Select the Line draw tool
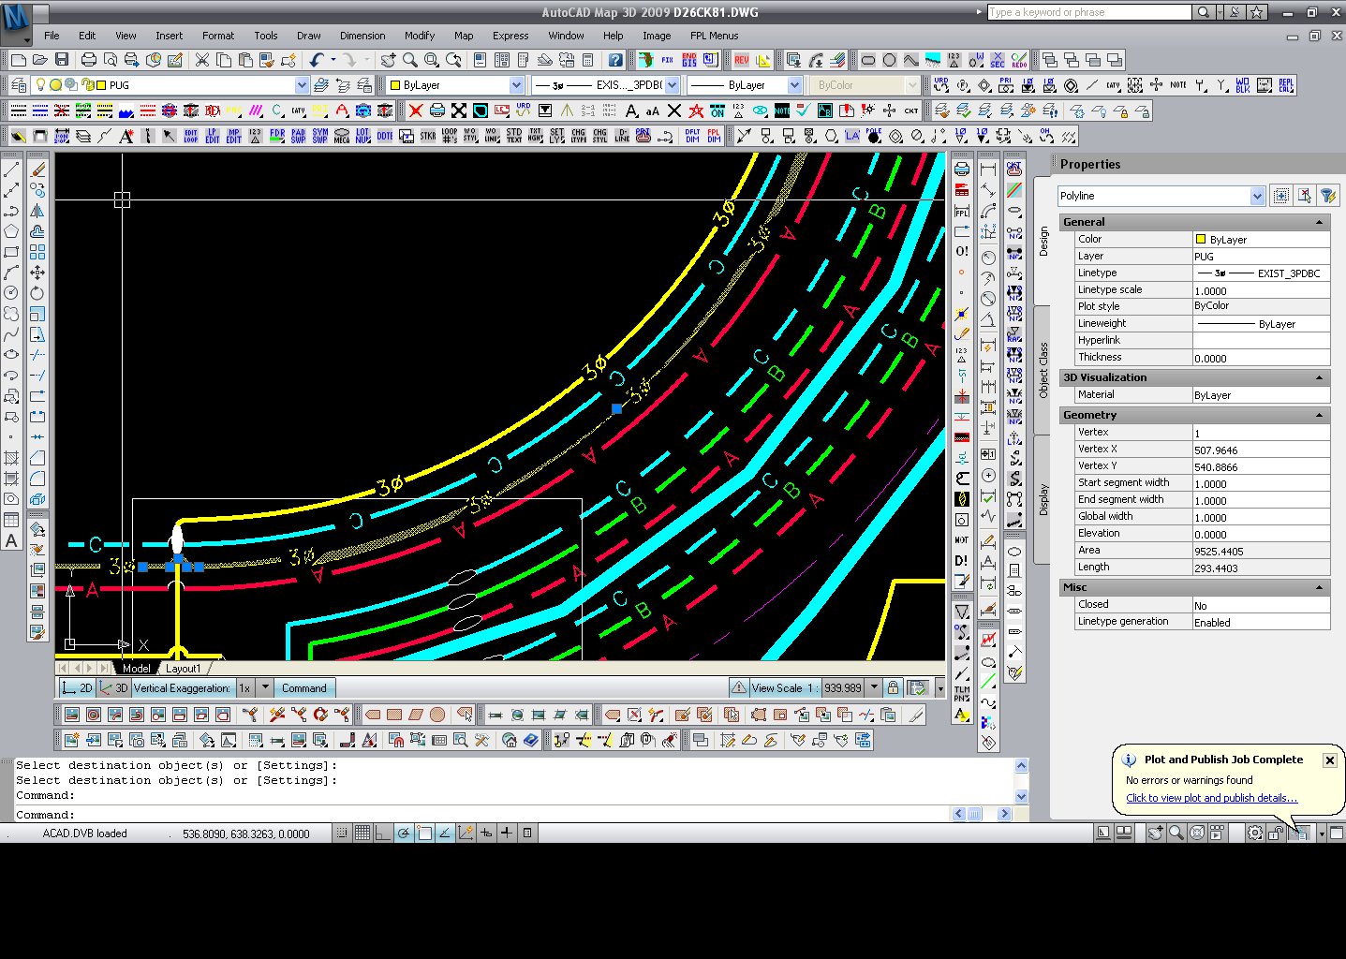The image size is (1346, 959). (11, 170)
